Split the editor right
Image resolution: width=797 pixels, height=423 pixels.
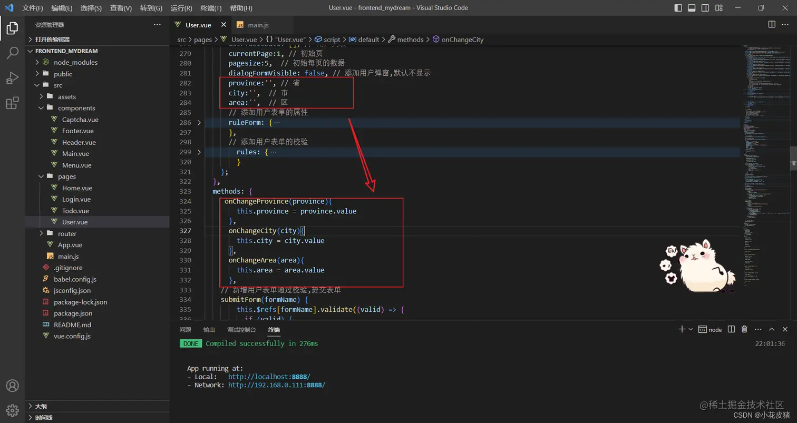click(772, 25)
